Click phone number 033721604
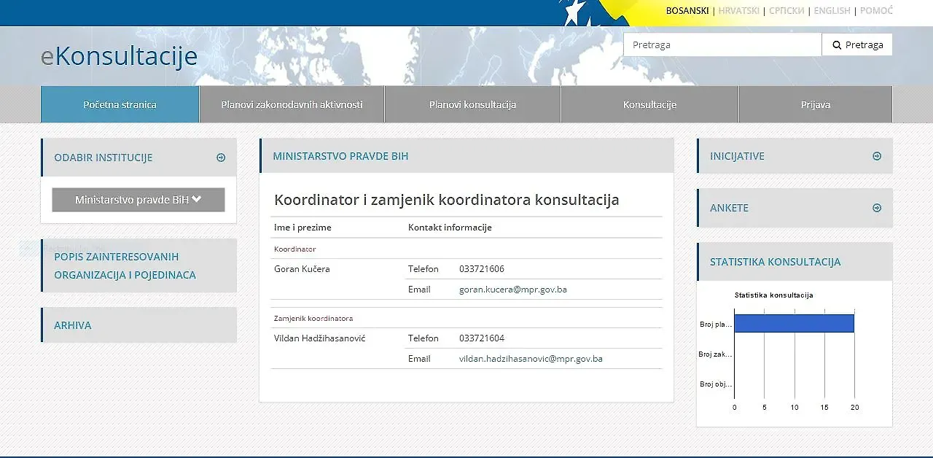The height and width of the screenshot is (458, 933). tap(482, 338)
